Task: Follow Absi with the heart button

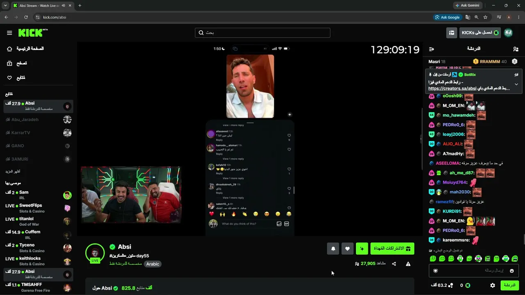Action: (347, 249)
